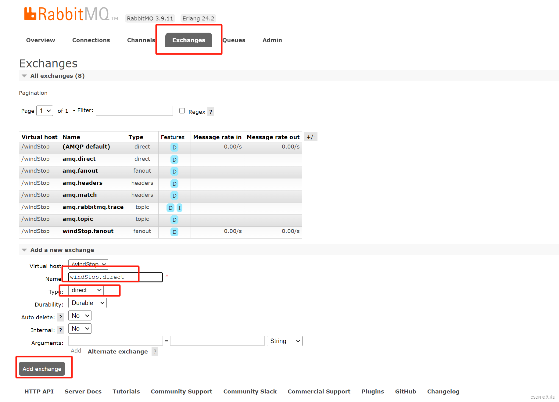The height and width of the screenshot is (402, 559).
Task: Open the amq.rabbitmq.trace exchange
Action: (x=93, y=207)
